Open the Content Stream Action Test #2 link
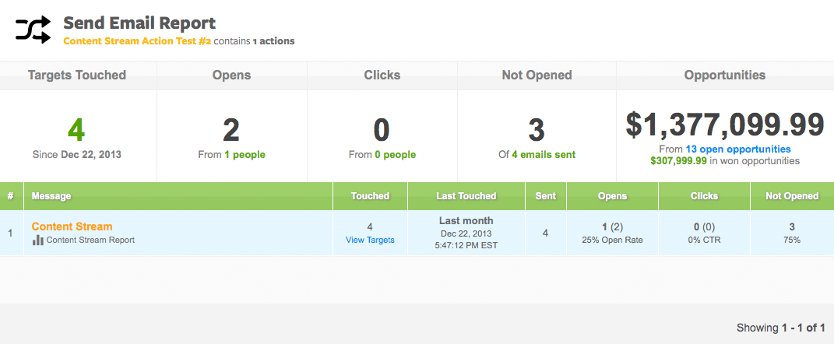The height and width of the screenshot is (344, 834). pos(137,40)
